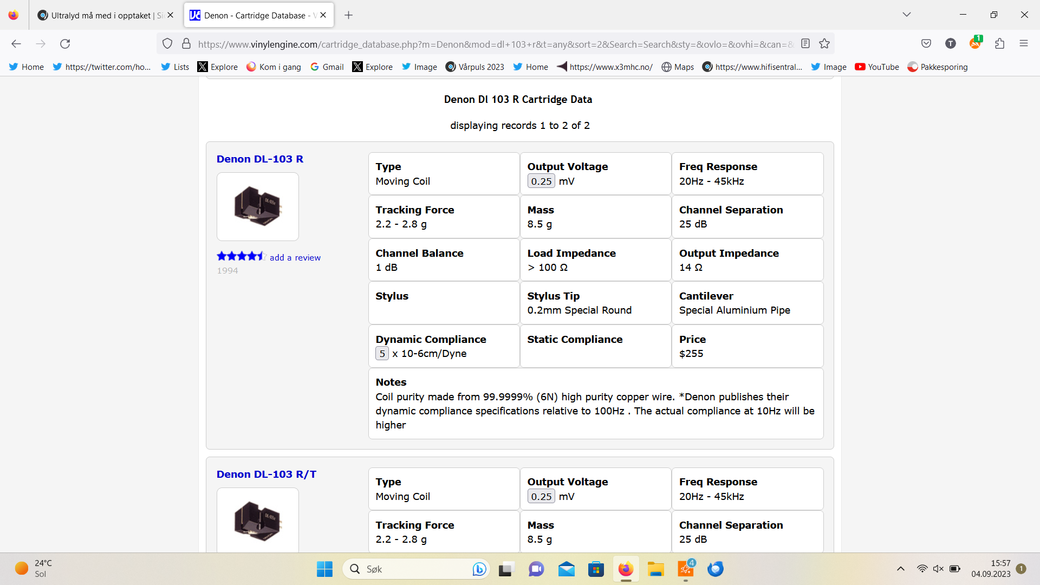Open the Mail app on taskbar
Screen dimensions: 1040x585
click(567, 569)
